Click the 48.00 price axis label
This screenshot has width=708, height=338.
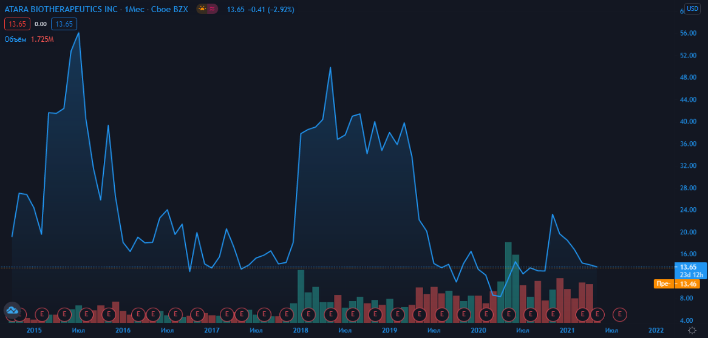click(689, 78)
